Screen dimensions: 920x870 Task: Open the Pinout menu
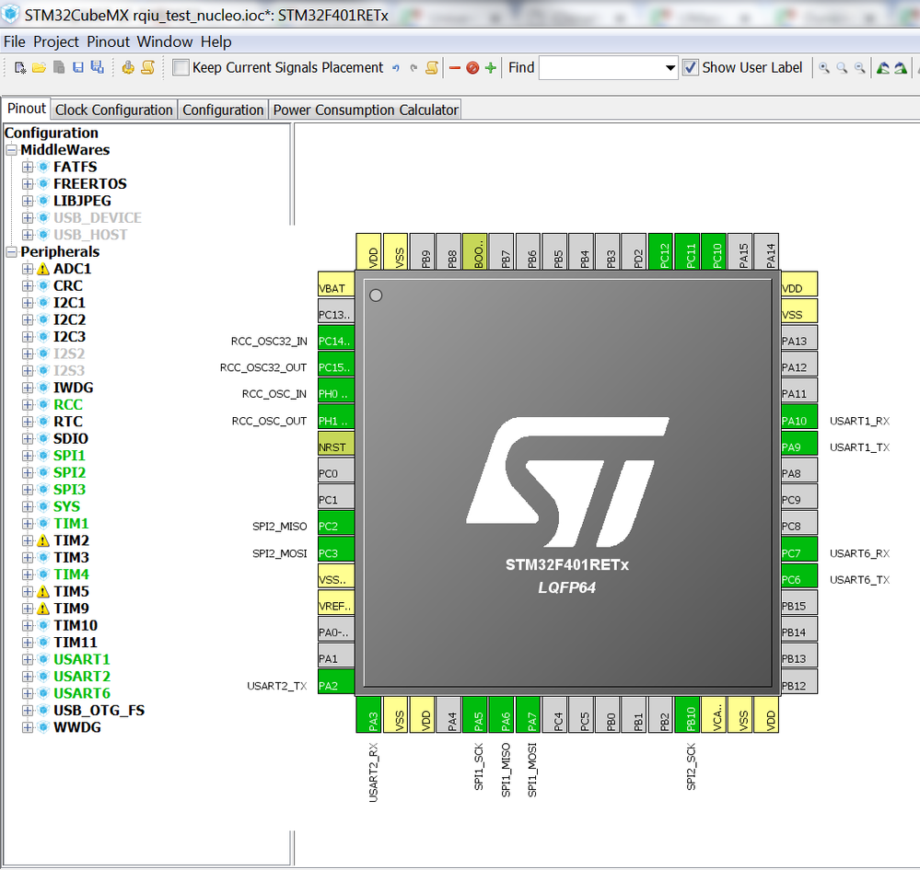click(109, 42)
